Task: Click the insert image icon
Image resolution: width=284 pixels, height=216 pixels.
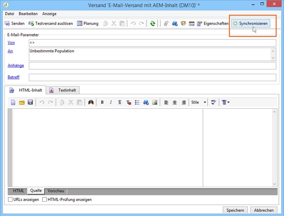Action: coord(154,102)
